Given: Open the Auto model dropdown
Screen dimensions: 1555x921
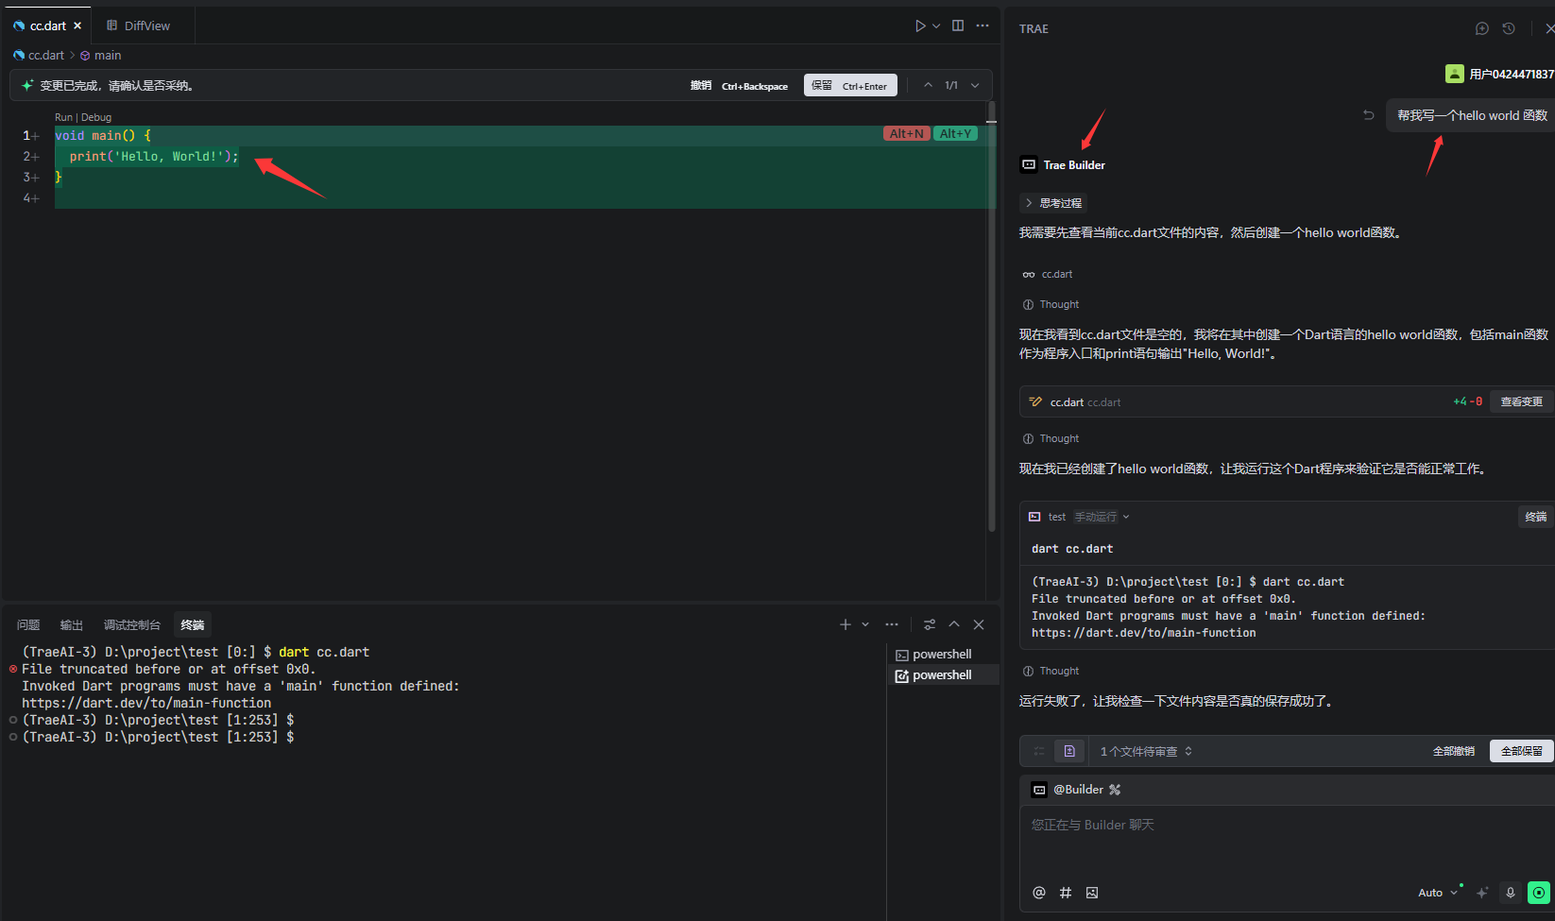Looking at the screenshot, I should pyautogui.click(x=1438, y=893).
